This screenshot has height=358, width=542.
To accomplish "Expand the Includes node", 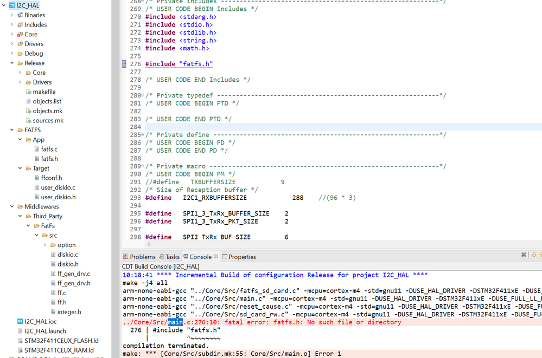I will tap(12, 25).
